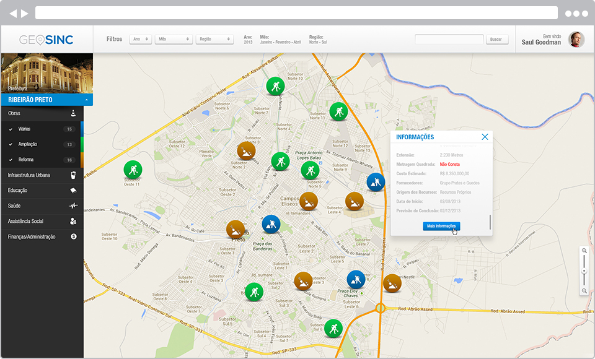Viewport: 595px width, 359px height.
Task: Adjust the map zoom slider handle
Action: coord(584,270)
